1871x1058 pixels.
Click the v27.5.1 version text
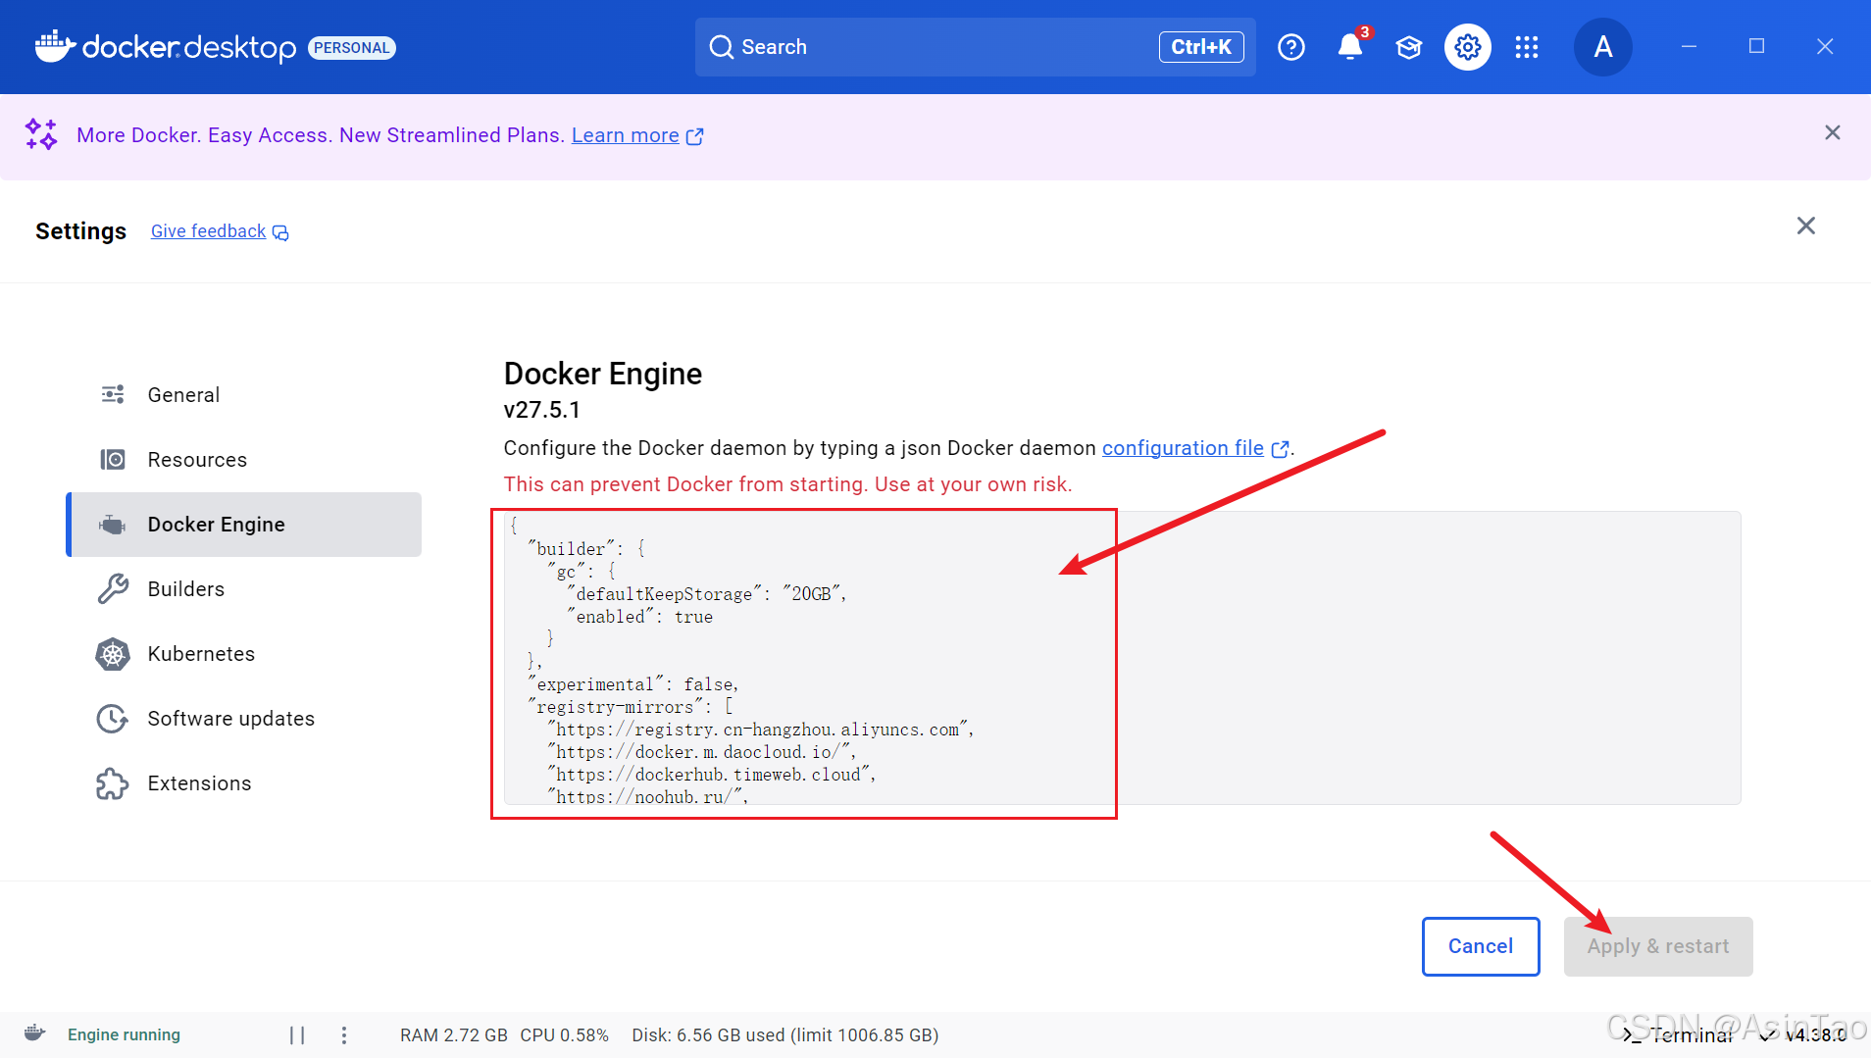tap(541, 410)
